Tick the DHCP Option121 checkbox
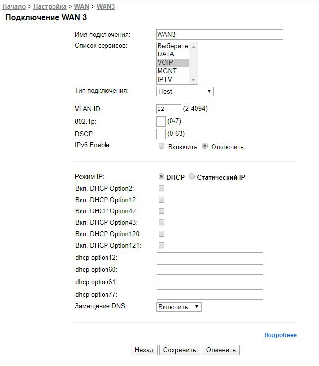This screenshot has width=319, height=366. tap(161, 245)
